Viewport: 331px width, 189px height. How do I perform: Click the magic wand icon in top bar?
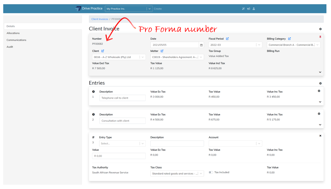(243, 9)
